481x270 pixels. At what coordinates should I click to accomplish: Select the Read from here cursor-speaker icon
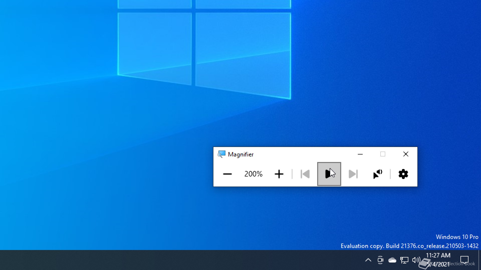click(x=378, y=174)
